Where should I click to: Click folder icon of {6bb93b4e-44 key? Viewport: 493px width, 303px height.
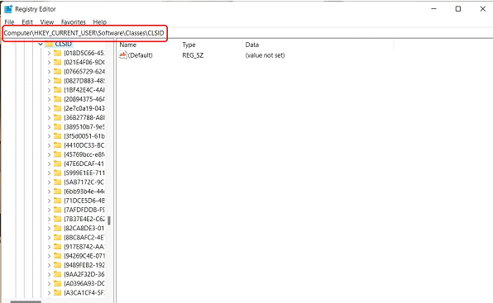click(x=58, y=192)
